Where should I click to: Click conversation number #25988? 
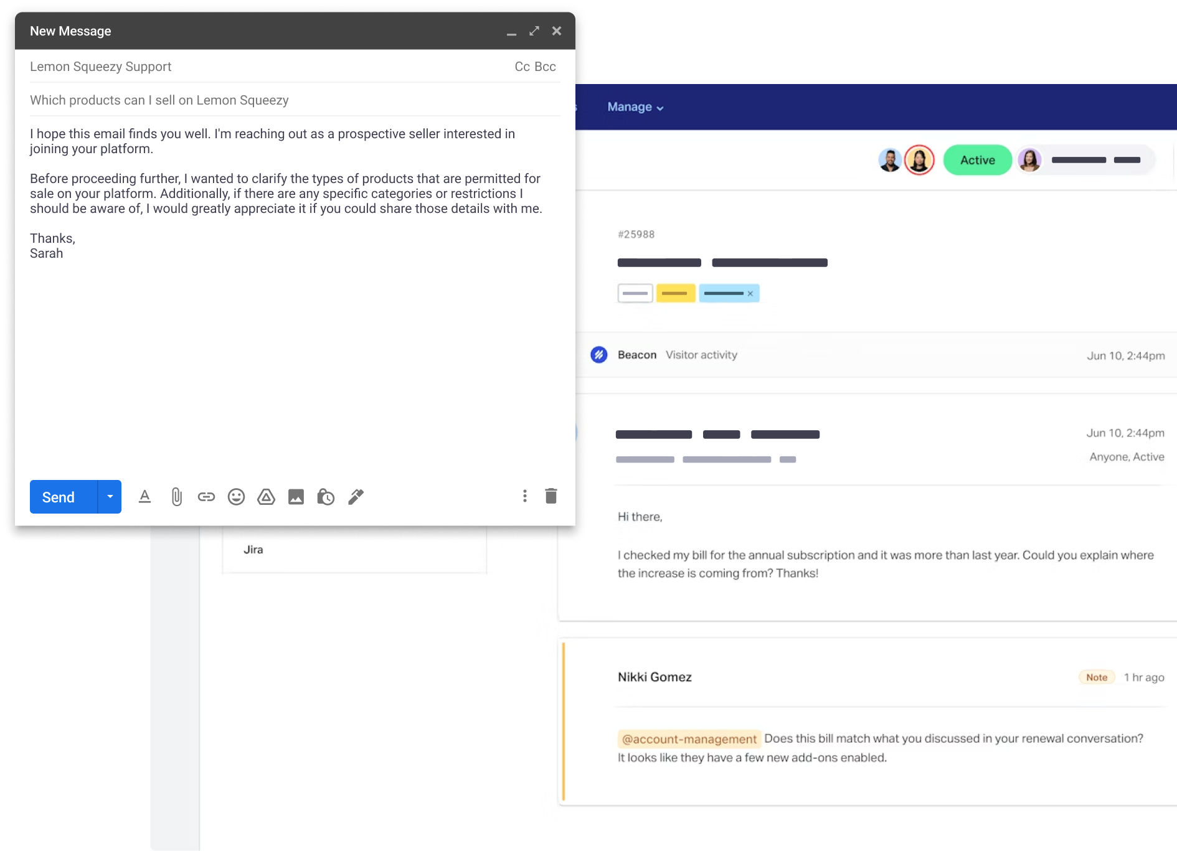[x=636, y=235]
